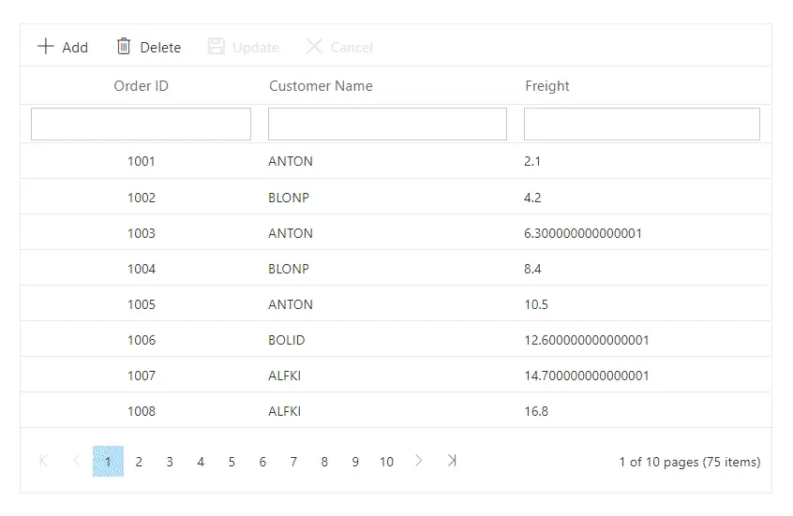Sort by Order ID column header
The image size is (793, 516).
[x=142, y=86]
